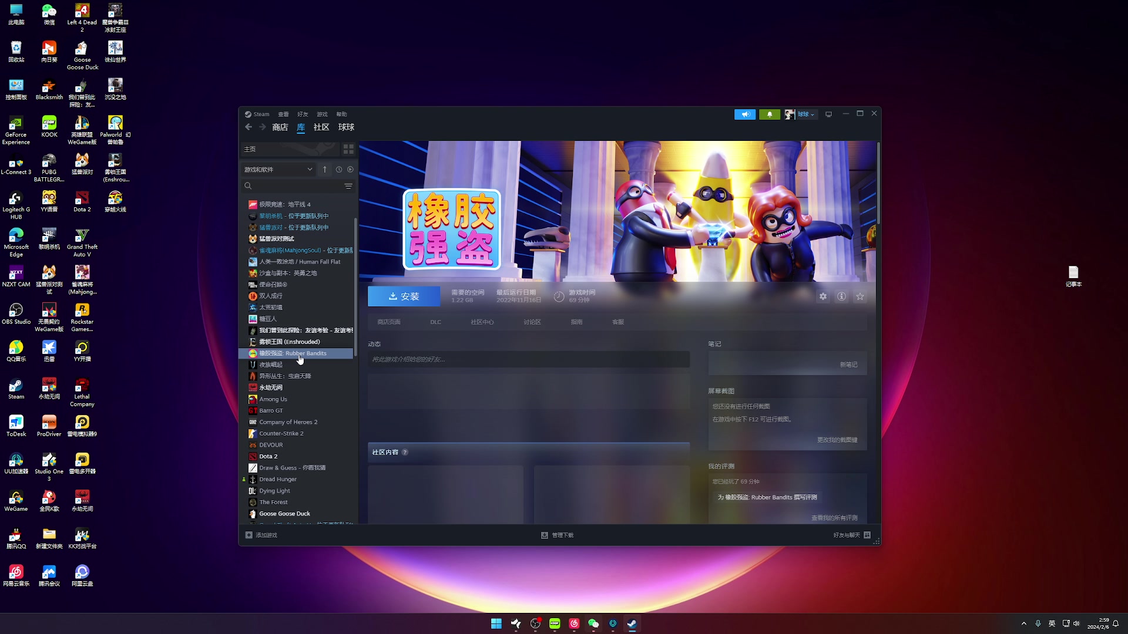1128x634 pixels.
Task: Click the Steam icon on the taskbar
Action: (x=632, y=623)
